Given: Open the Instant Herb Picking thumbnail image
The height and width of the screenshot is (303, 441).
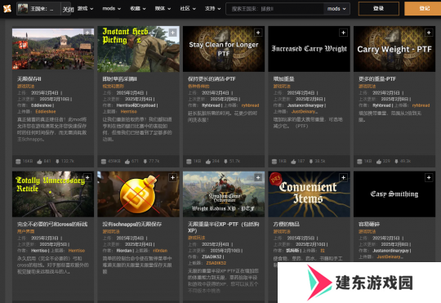Looking at the screenshot, I should 138,49.
